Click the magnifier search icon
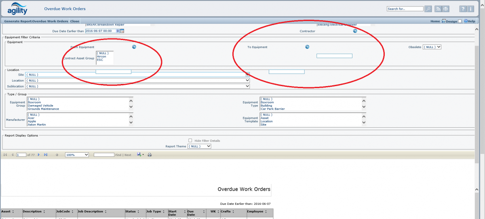The width and height of the screenshot is (485, 219). (428, 9)
